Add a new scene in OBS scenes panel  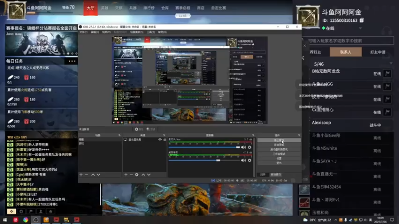pyautogui.click(x=81, y=175)
